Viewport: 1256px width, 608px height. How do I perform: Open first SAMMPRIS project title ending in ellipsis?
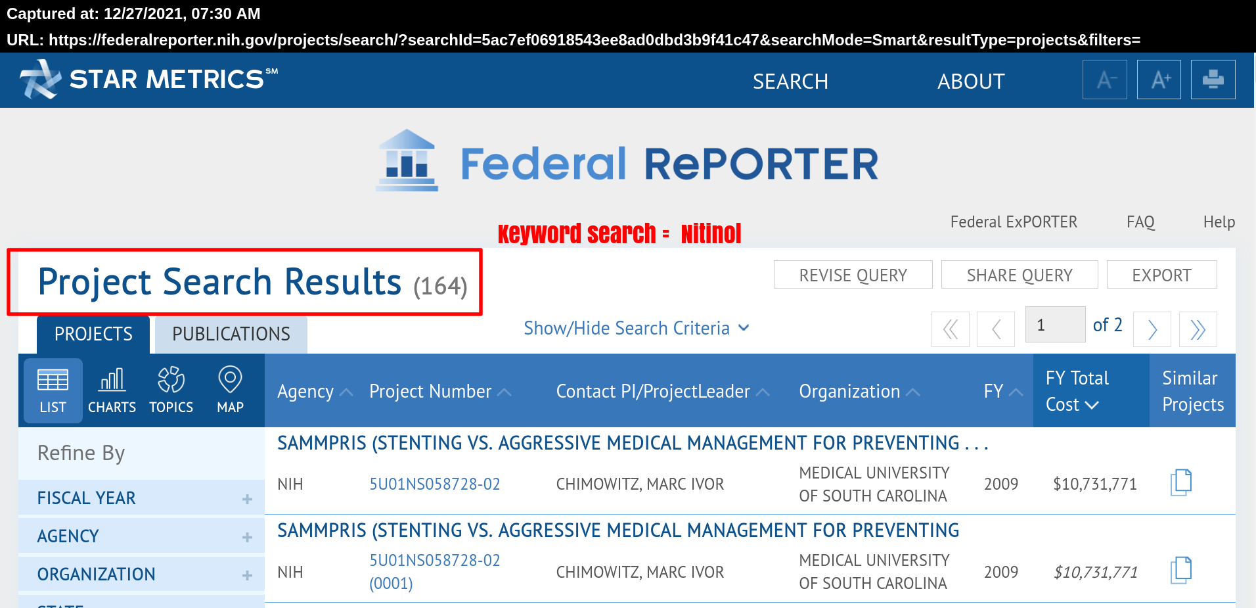(x=633, y=443)
